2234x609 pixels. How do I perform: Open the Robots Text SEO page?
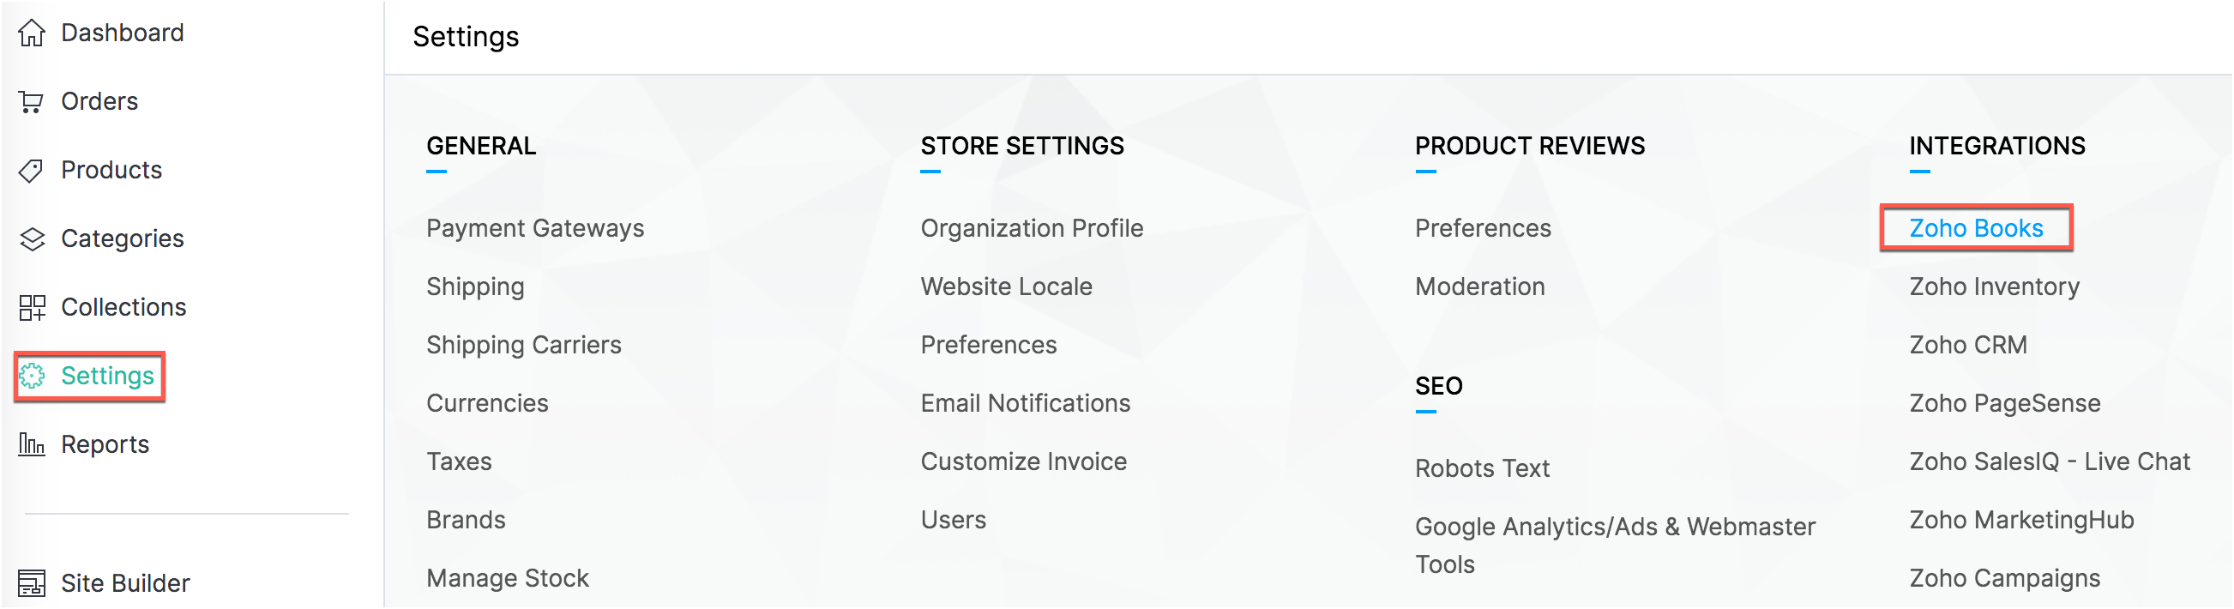tap(1483, 467)
